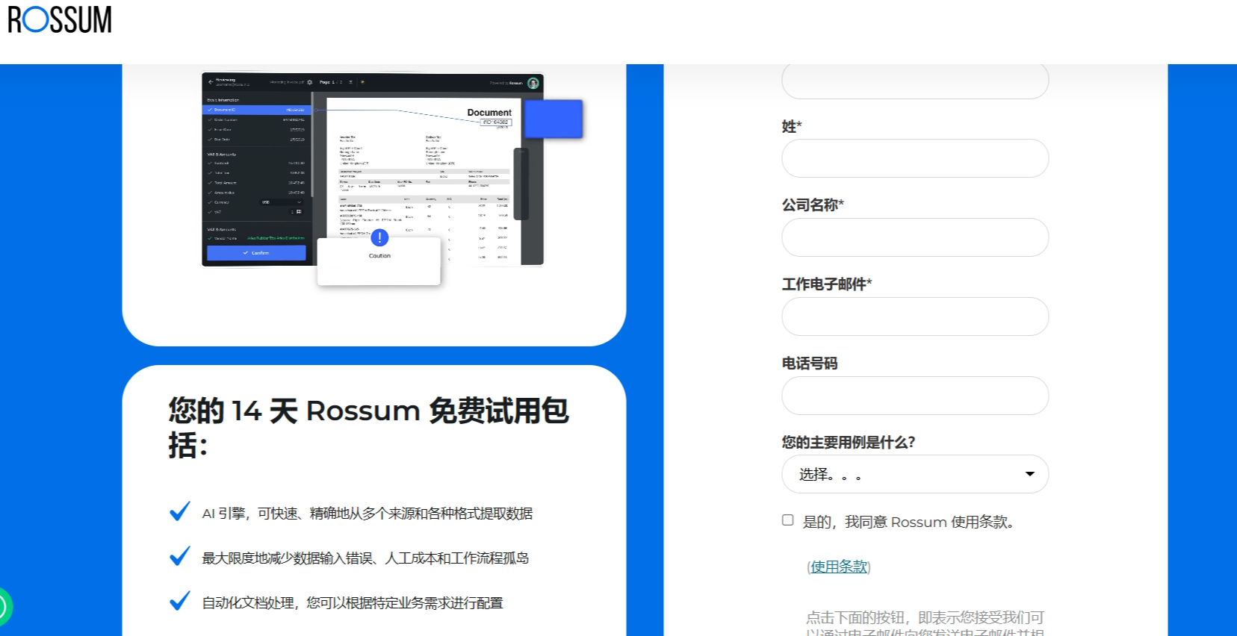Image resolution: width=1237 pixels, height=636 pixels.
Task: Focus the 公司名称 input field
Action: click(915, 237)
